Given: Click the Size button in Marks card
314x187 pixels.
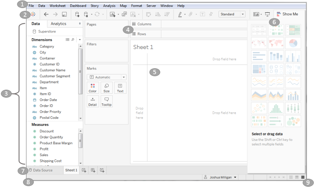Looking at the screenshot, I should (x=107, y=88).
